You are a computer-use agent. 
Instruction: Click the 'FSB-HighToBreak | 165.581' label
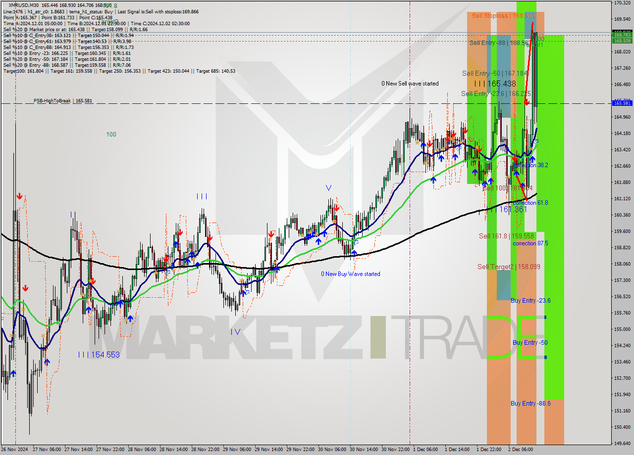tap(63, 101)
